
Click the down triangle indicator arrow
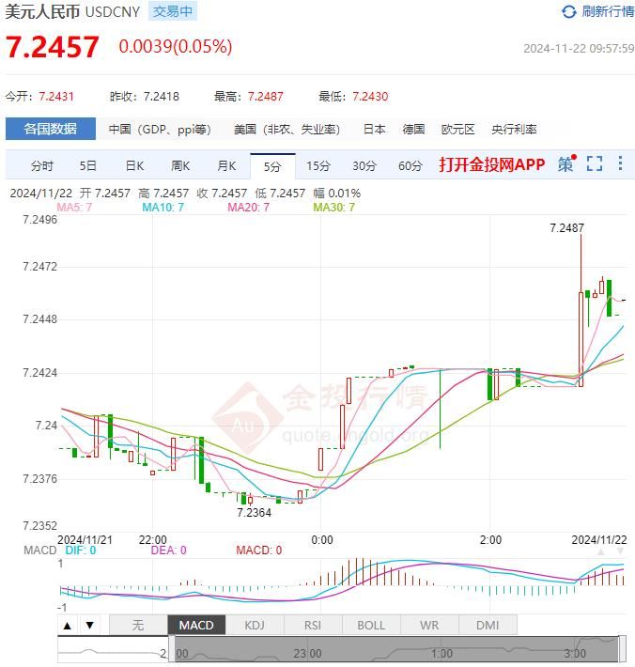[x=89, y=626]
